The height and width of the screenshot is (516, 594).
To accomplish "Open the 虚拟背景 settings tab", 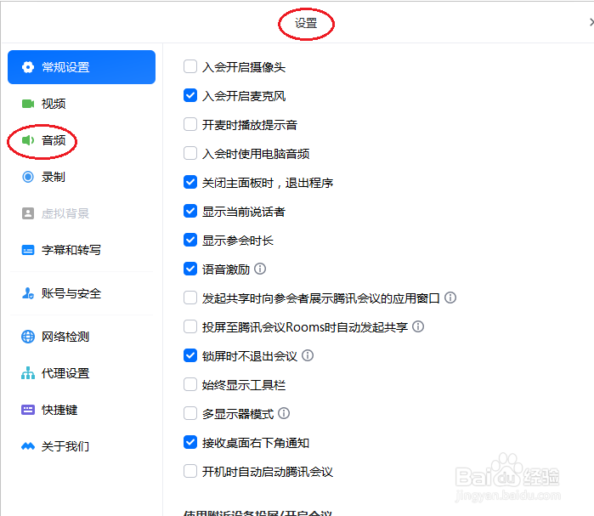I will (82, 213).
